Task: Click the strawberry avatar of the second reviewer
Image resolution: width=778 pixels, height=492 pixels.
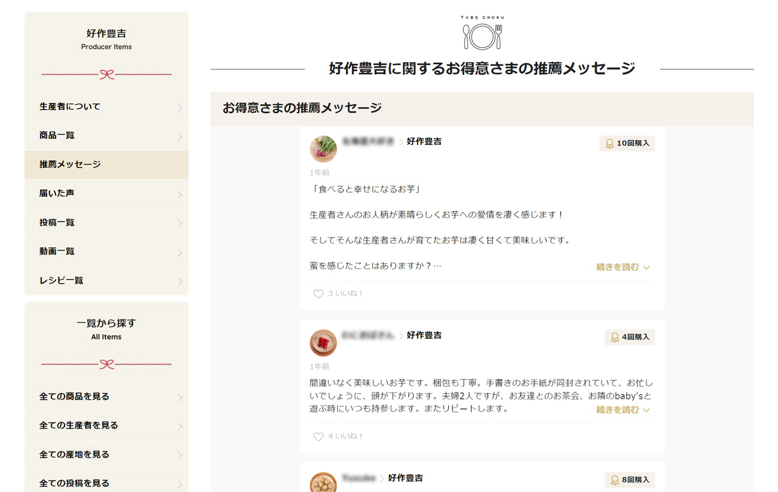Action: pyautogui.click(x=323, y=342)
